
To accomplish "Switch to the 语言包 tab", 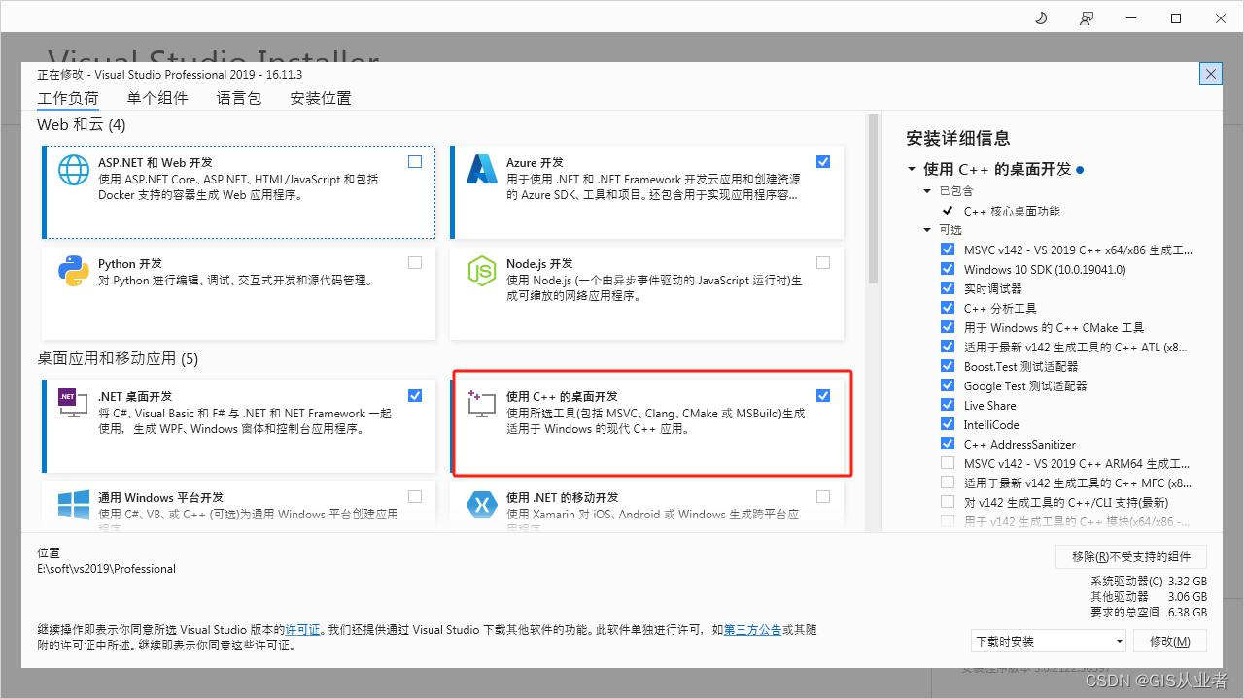I will coord(239,98).
